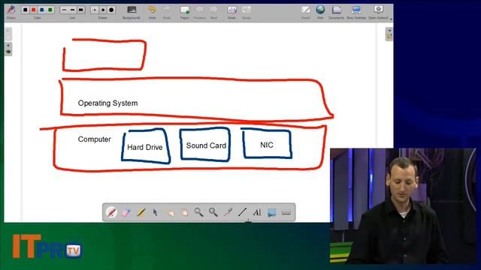Pick the red pen color
481x270 pixels.
pyautogui.click(x=34, y=10)
